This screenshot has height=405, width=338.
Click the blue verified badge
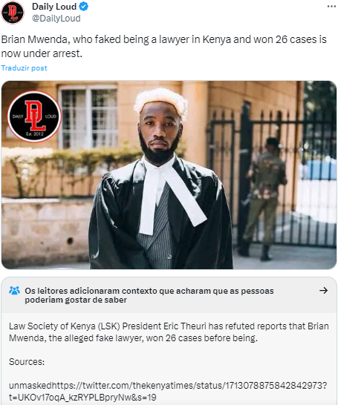pos(83,7)
